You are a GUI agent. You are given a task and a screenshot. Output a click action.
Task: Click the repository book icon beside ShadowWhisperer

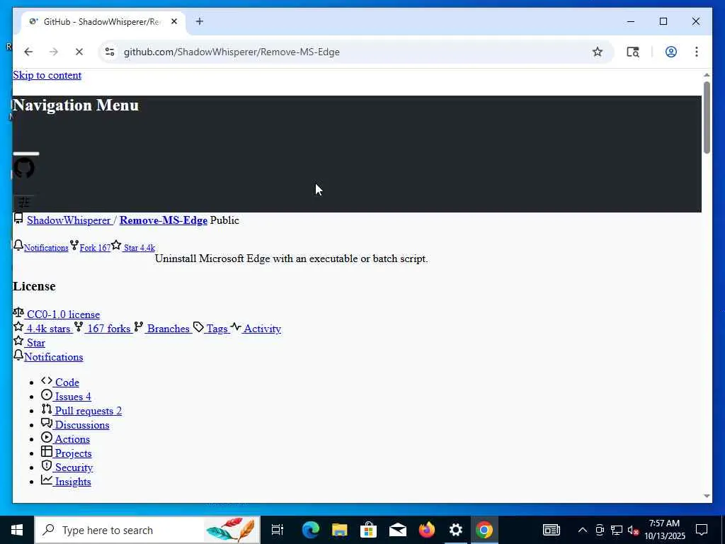click(18, 218)
